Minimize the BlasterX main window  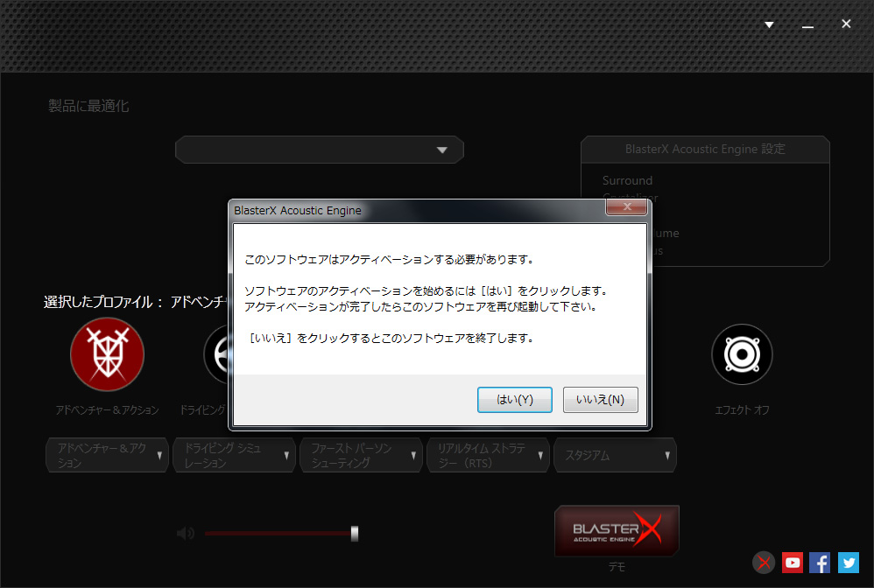(807, 25)
